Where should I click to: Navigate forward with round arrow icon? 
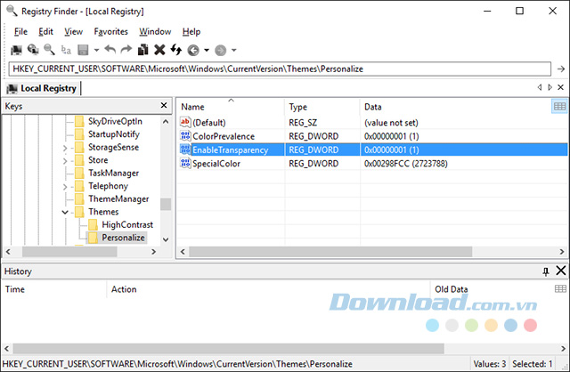point(221,50)
